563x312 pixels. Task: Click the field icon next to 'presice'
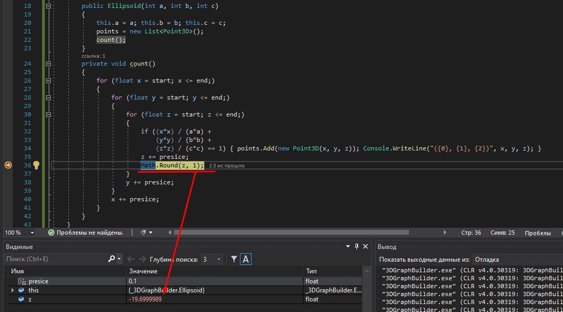click(x=22, y=281)
